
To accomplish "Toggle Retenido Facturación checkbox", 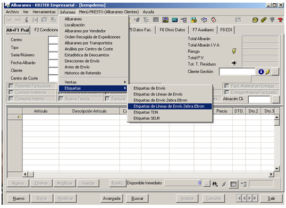I will (x=11, y=86).
